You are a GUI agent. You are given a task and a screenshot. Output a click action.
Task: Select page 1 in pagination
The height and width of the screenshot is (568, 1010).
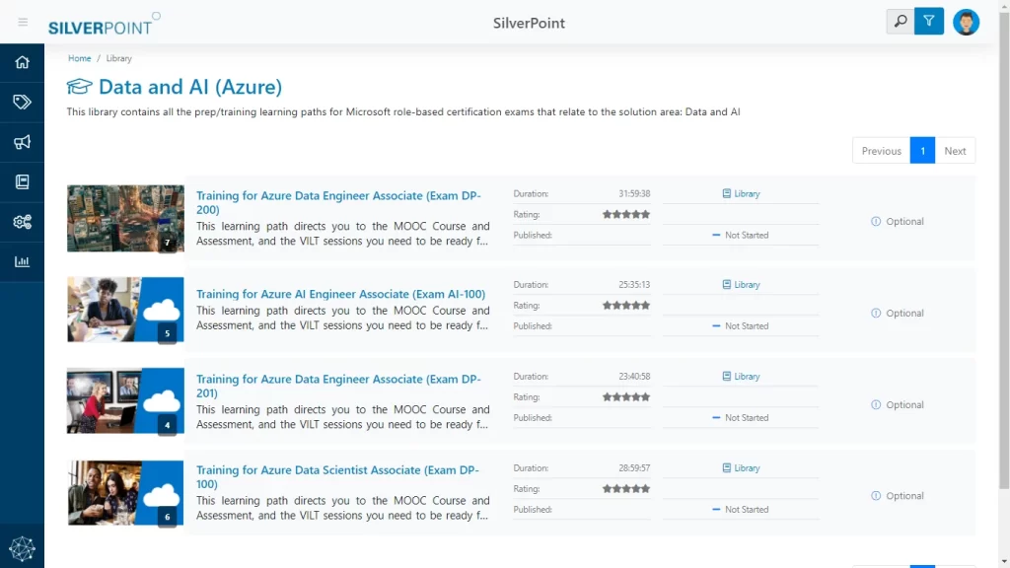[x=922, y=151]
